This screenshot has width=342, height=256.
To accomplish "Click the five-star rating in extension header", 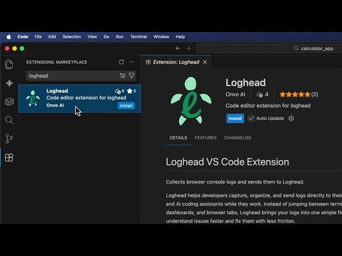I will 295,94.
